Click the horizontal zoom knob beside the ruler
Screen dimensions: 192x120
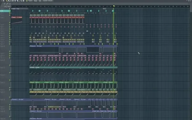pos(6,6)
